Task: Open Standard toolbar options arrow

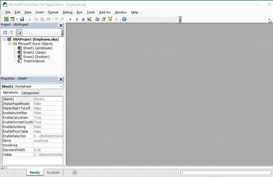Action: (x=180, y=19)
